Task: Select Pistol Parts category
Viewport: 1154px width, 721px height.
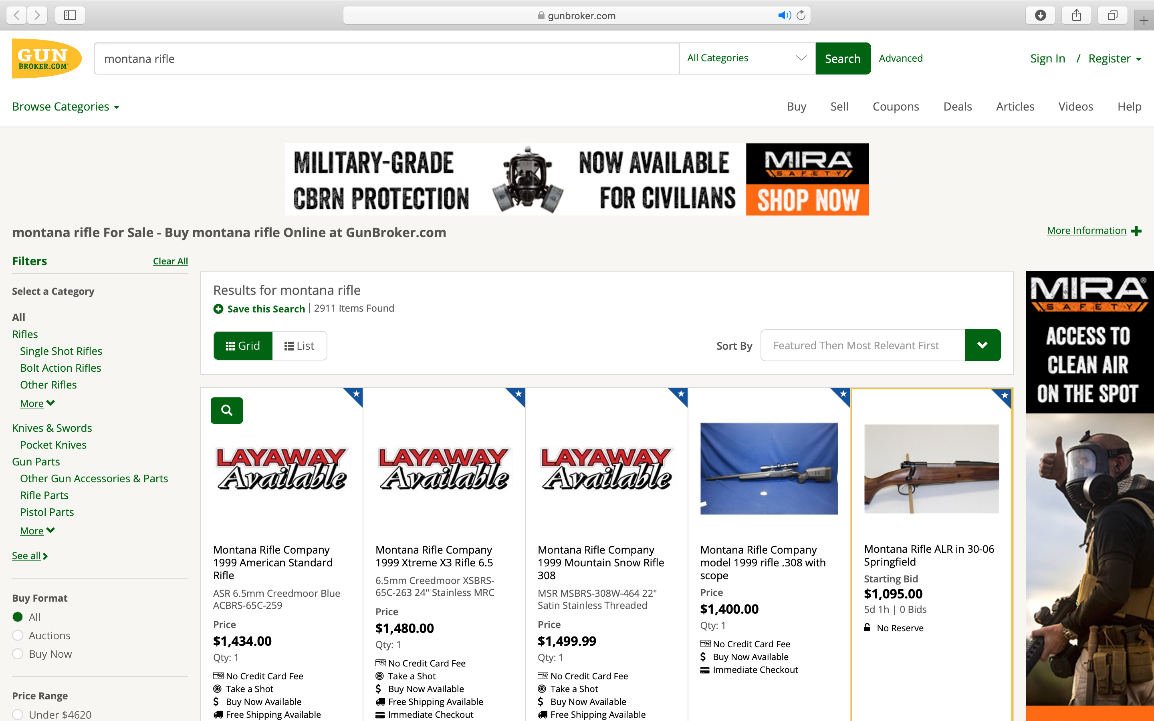Action: [47, 512]
